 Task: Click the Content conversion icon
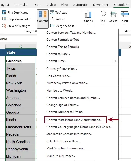43,14
